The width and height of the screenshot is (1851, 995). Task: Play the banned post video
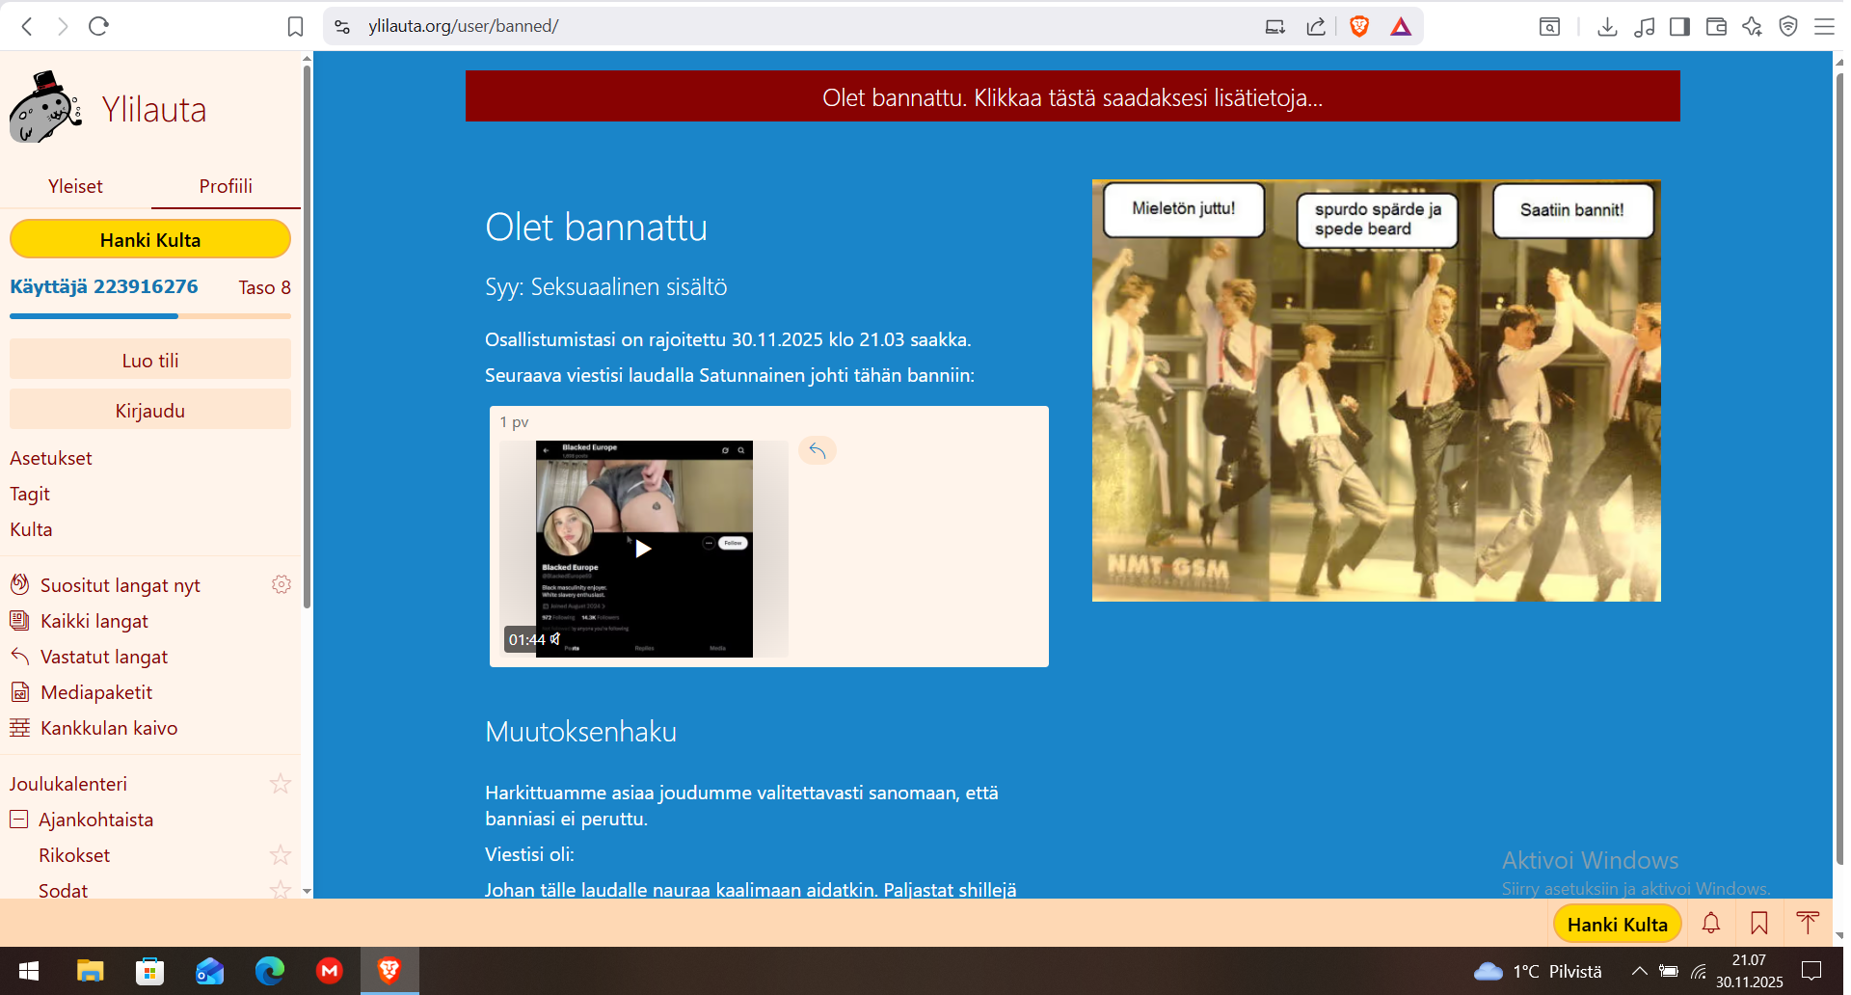coord(643,549)
